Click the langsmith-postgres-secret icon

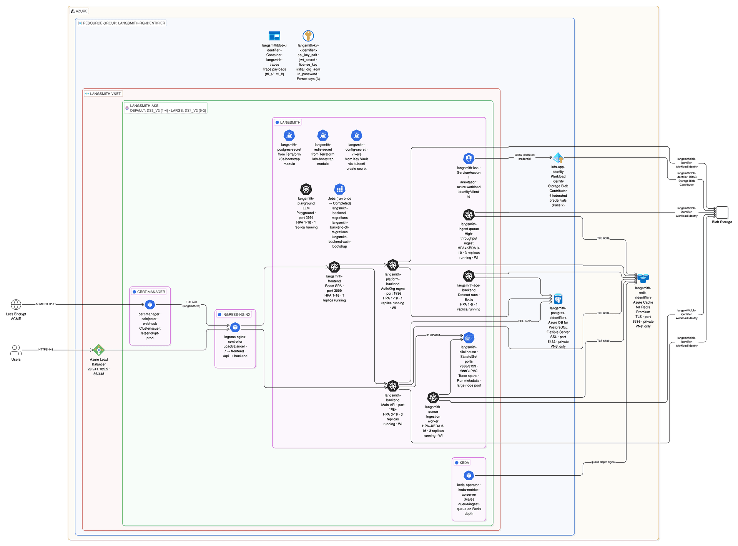289,135
